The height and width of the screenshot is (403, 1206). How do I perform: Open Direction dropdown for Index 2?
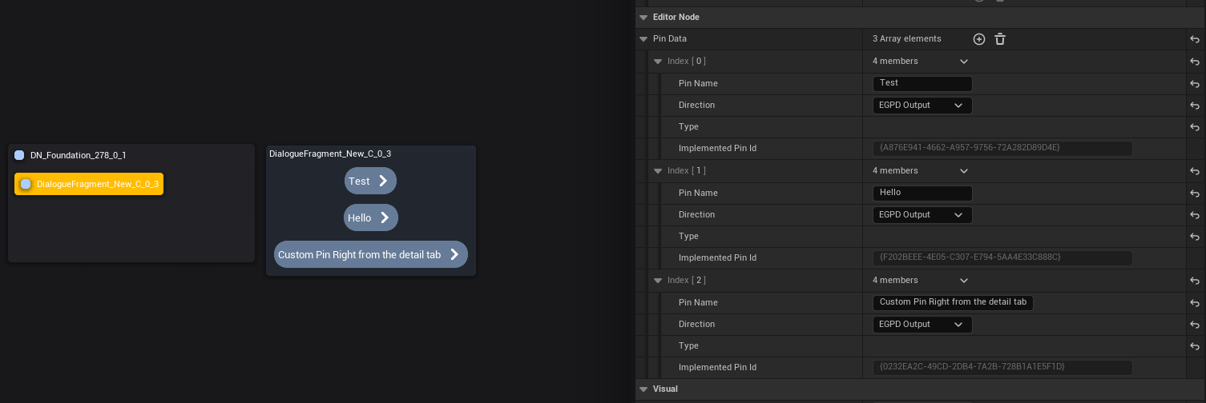click(x=922, y=325)
